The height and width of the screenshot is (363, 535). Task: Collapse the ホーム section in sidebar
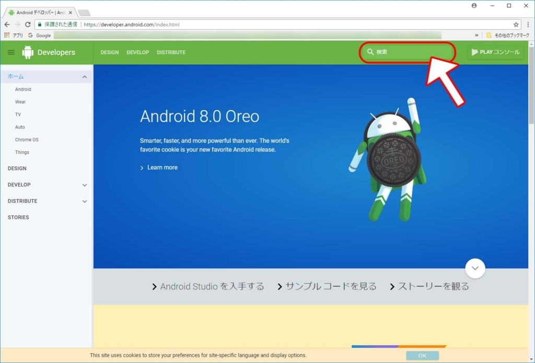(x=85, y=77)
